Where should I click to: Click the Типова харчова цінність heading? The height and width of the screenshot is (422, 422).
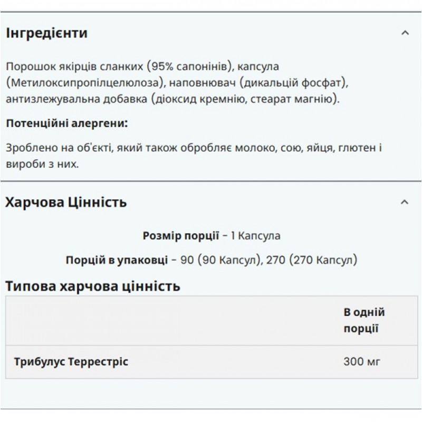point(93,286)
